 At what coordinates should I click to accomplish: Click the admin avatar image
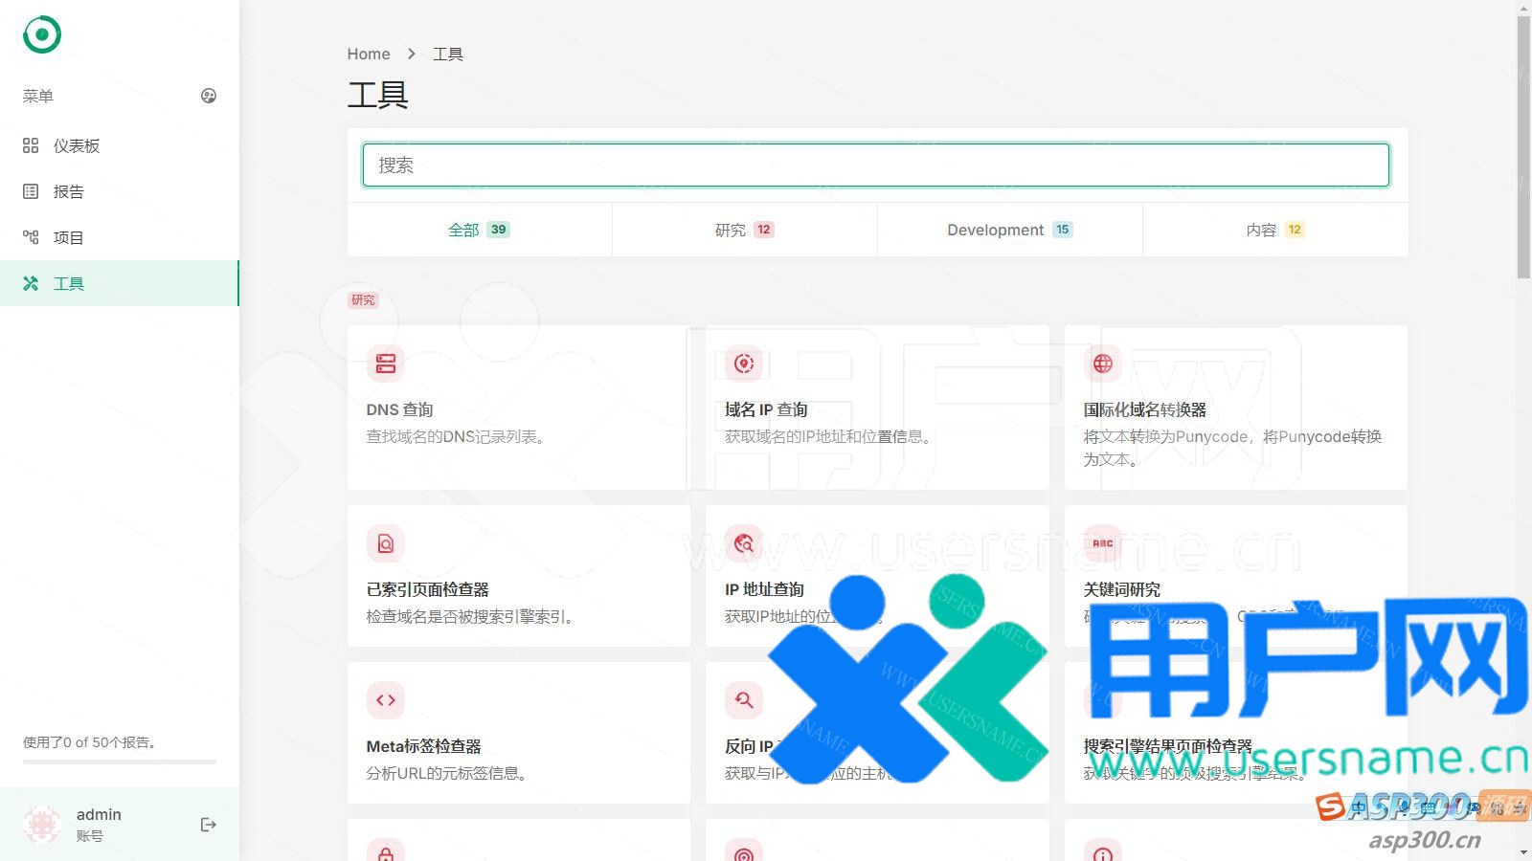pyautogui.click(x=42, y=825)
